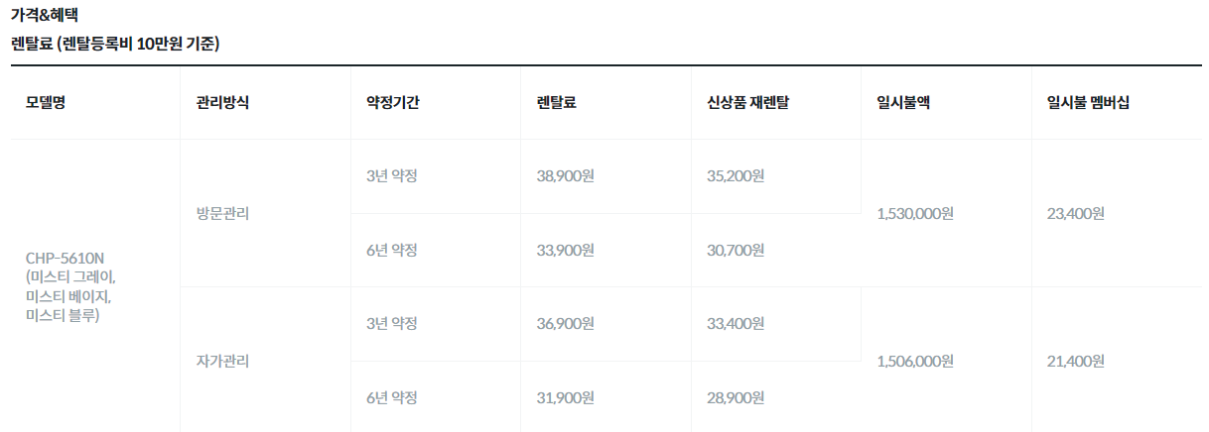This screenshot has width=1209, height=432.
Task: Click the 23,400원 membership fee
Action: (1076, 213)
